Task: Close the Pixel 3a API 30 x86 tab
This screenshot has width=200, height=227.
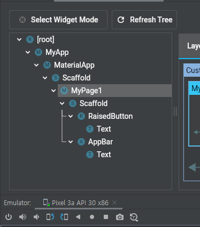Action: pyautogui.click(x=114, y=202)
